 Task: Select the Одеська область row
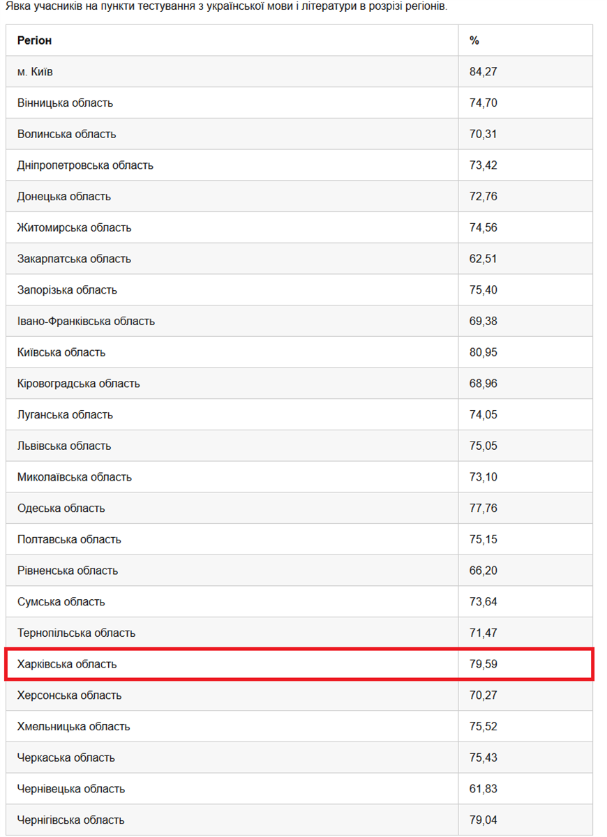[x=299, y=508]
